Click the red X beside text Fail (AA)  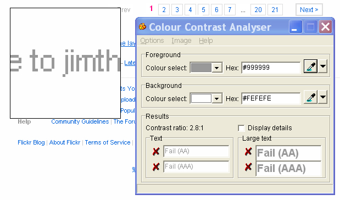[156, 152]
